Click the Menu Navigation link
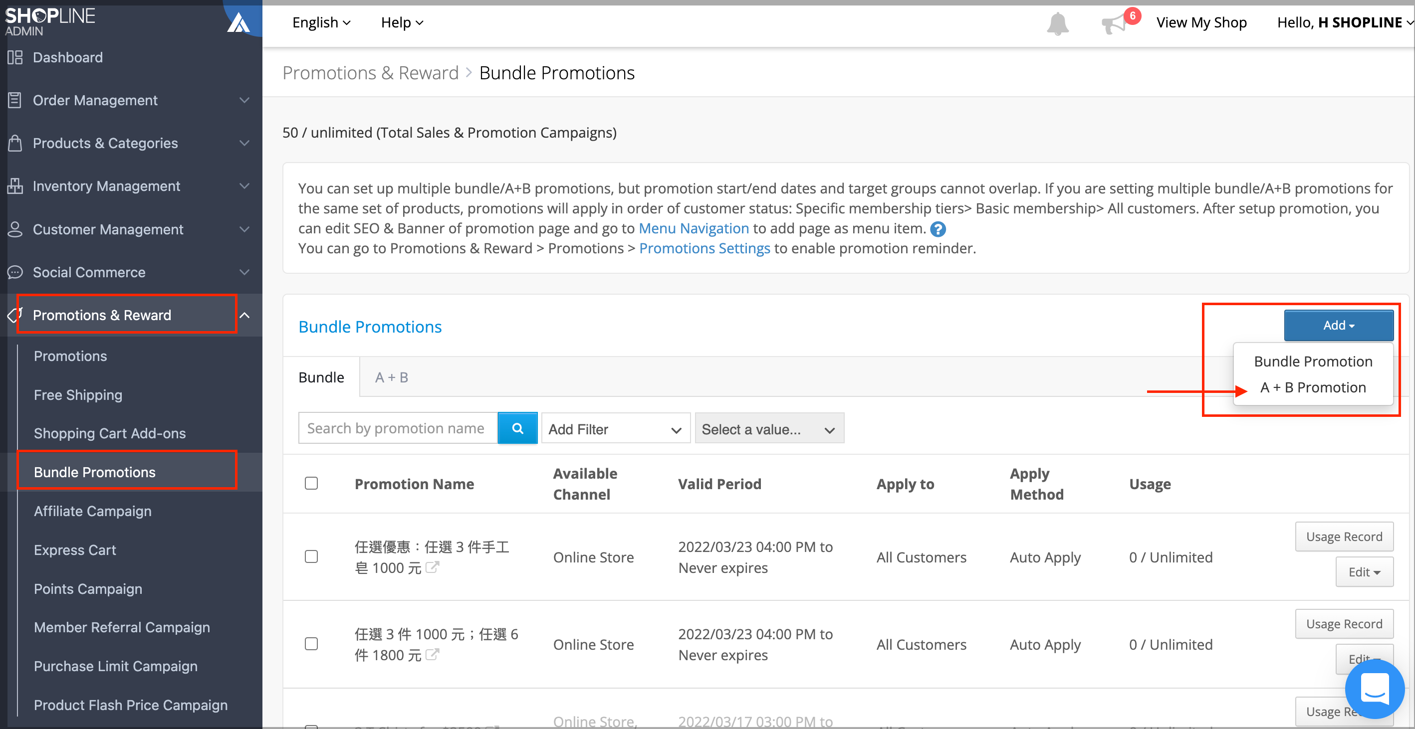1415x729 pixels. [x=694, y=228]
